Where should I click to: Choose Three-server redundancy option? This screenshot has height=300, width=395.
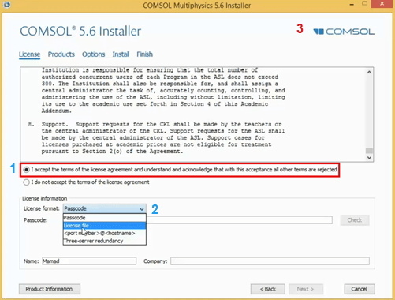pos(104,241)
